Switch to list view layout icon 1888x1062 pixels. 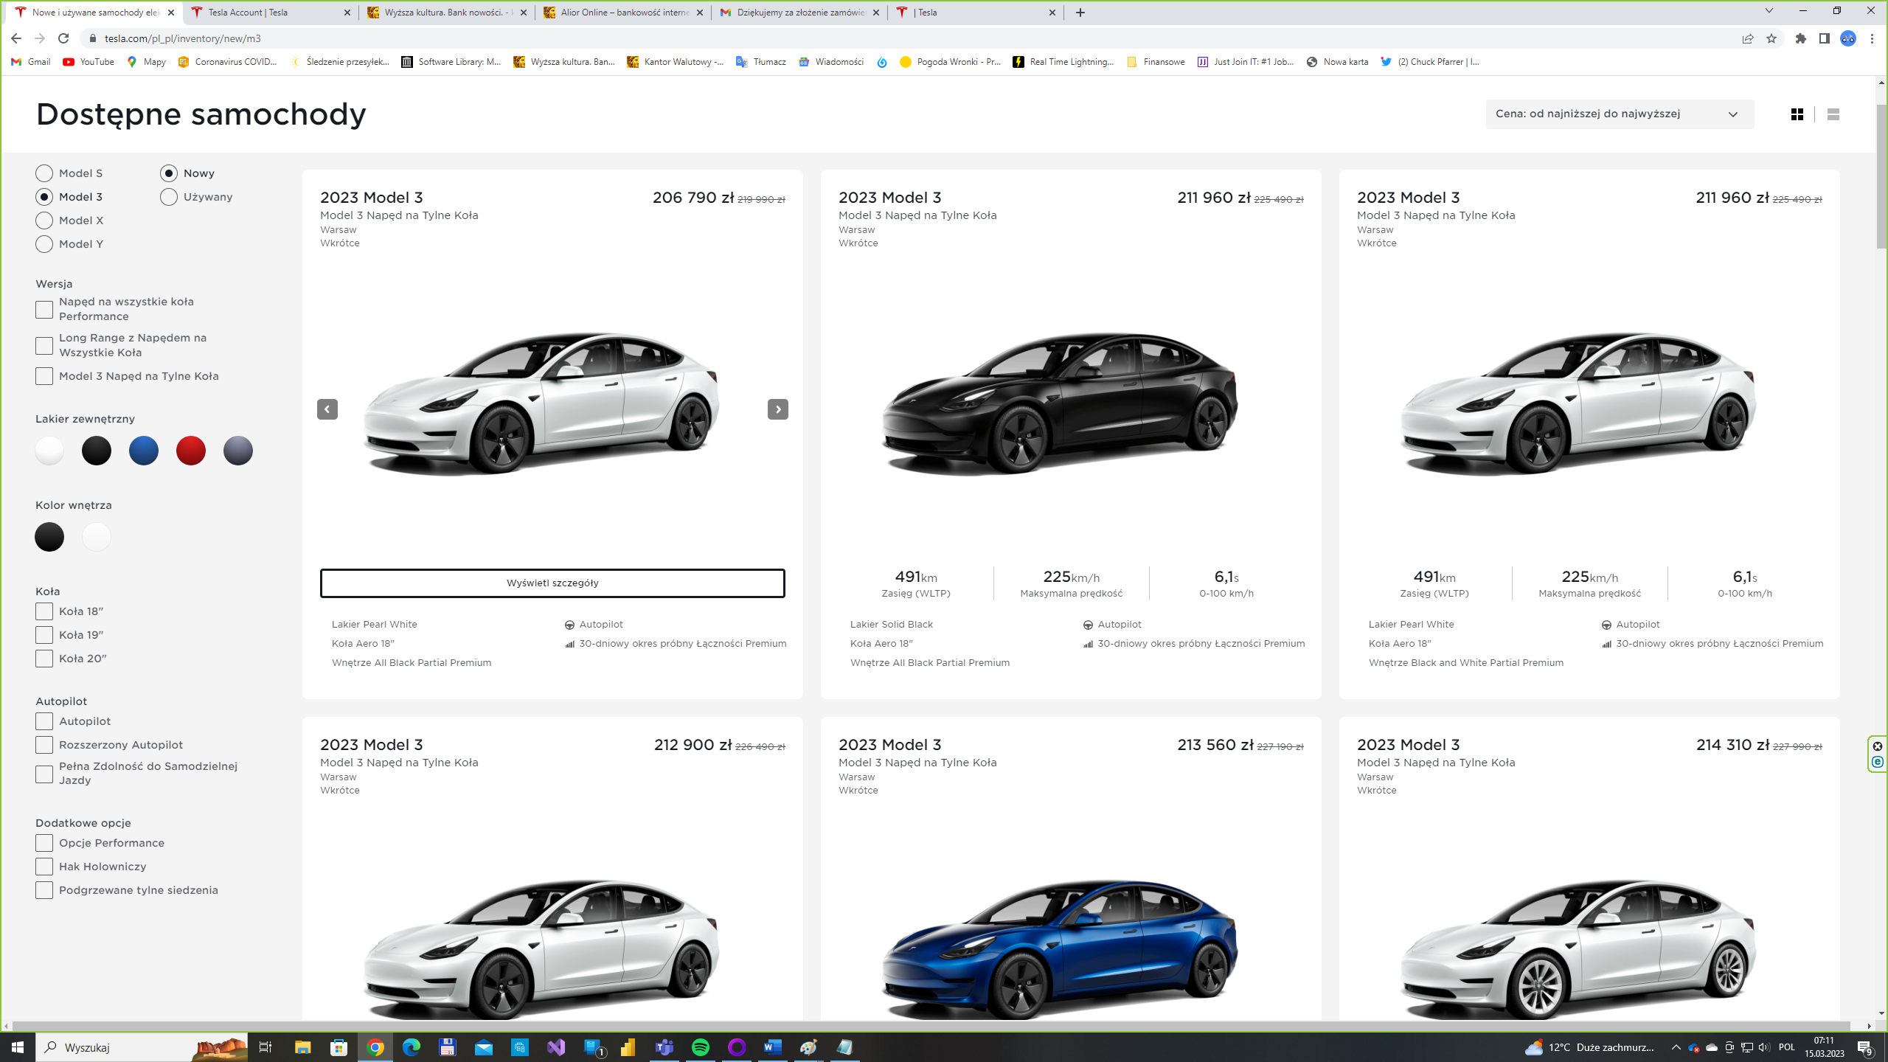[x=1833, y=114]
